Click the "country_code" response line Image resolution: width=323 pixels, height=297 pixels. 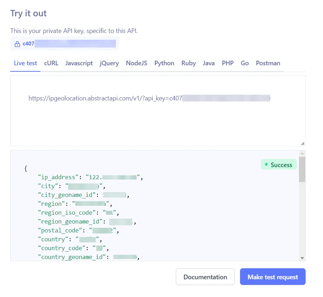(x=73, y=248)
